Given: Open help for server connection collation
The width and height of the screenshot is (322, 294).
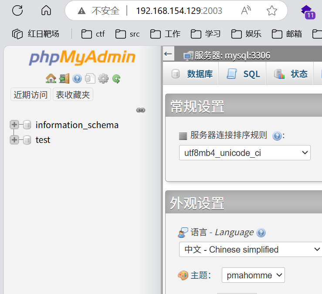Looking at the screenshot, I should (277, 136).
